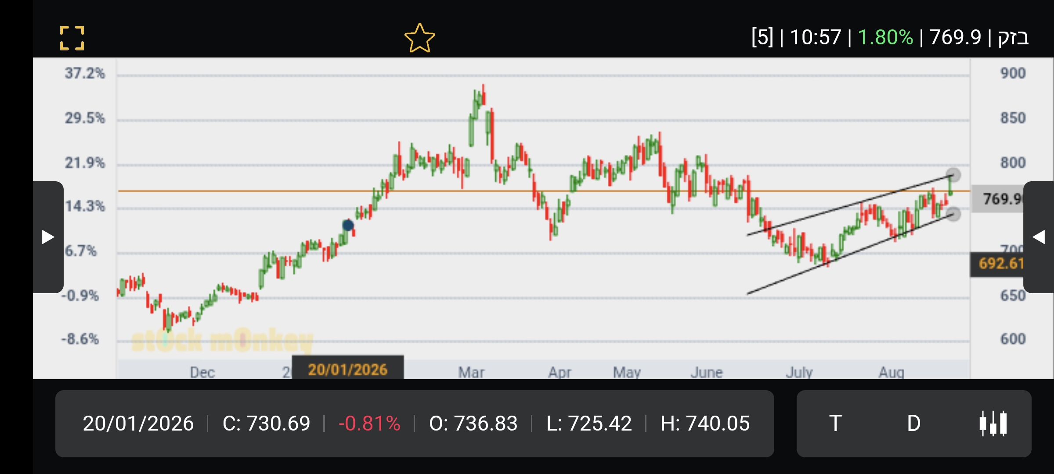The height and width of the screenshot is (474, 1054).
Task: Click the 692.61 orange price tag
Action: pyautogui.click(x=997, y=264)
